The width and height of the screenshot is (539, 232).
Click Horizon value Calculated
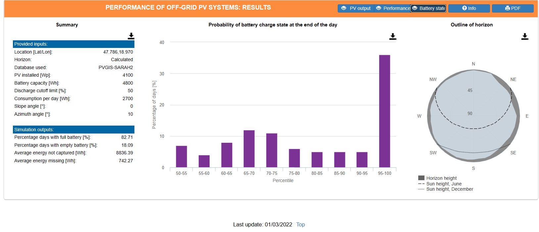(x=122, y=59)
